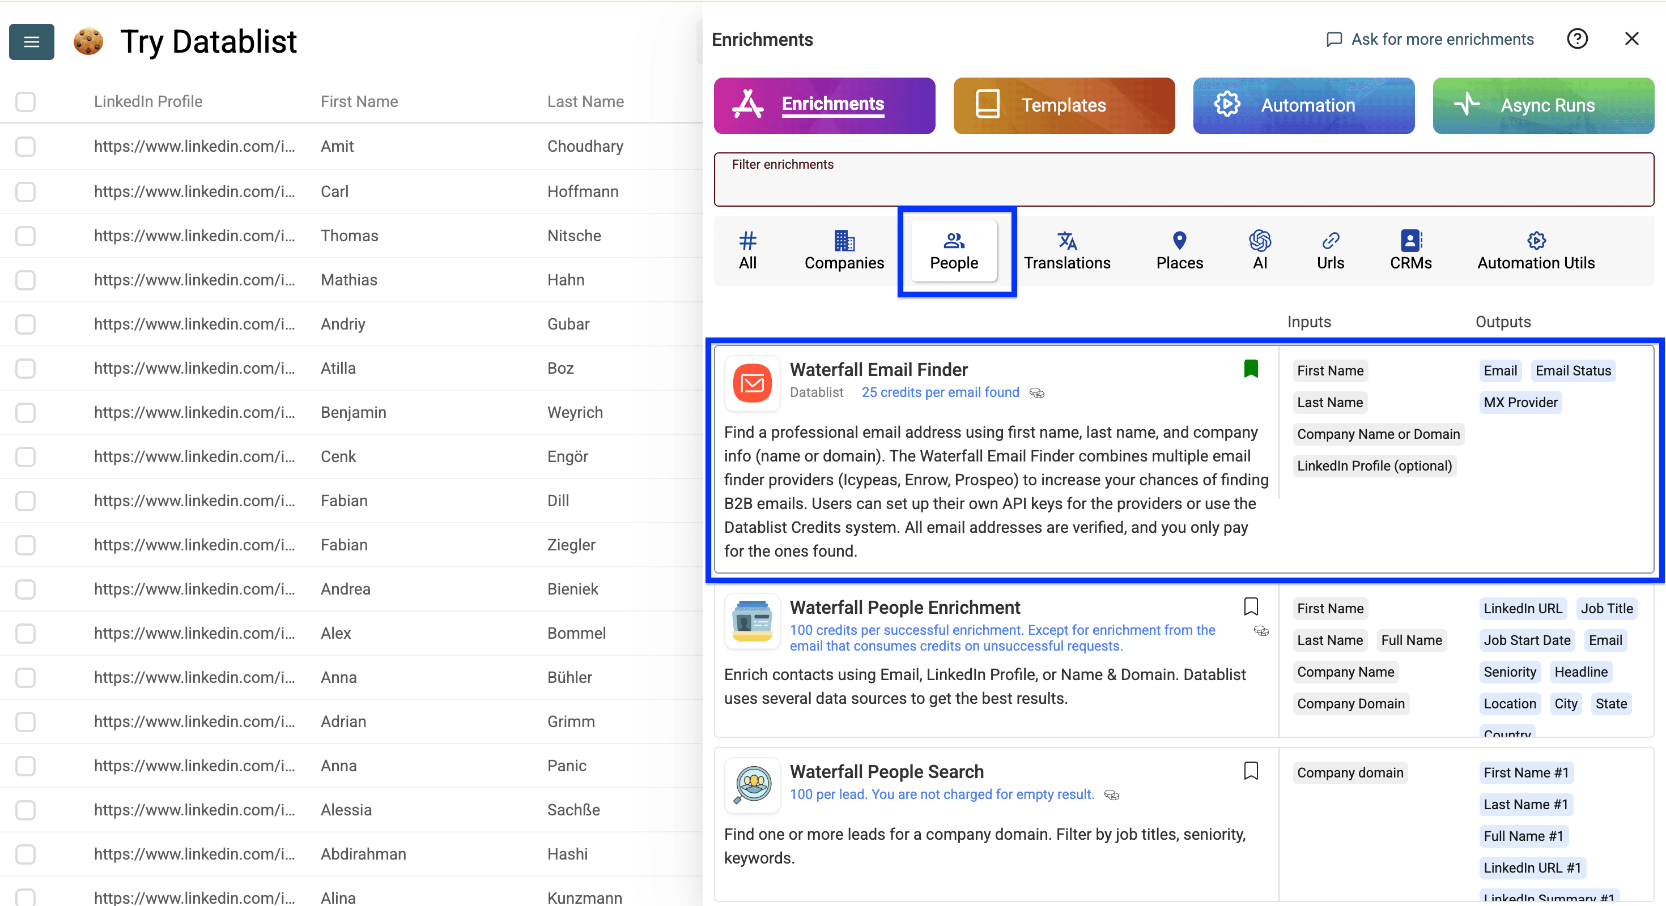The image size is (1666, 906).
Task: Check the select-all checkbox in table header
Action: point(25,101)
